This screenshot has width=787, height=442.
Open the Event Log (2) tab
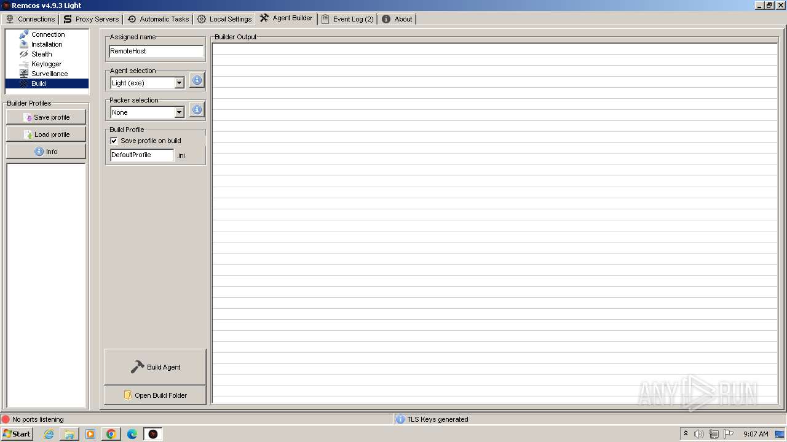(x=347, y=19)
